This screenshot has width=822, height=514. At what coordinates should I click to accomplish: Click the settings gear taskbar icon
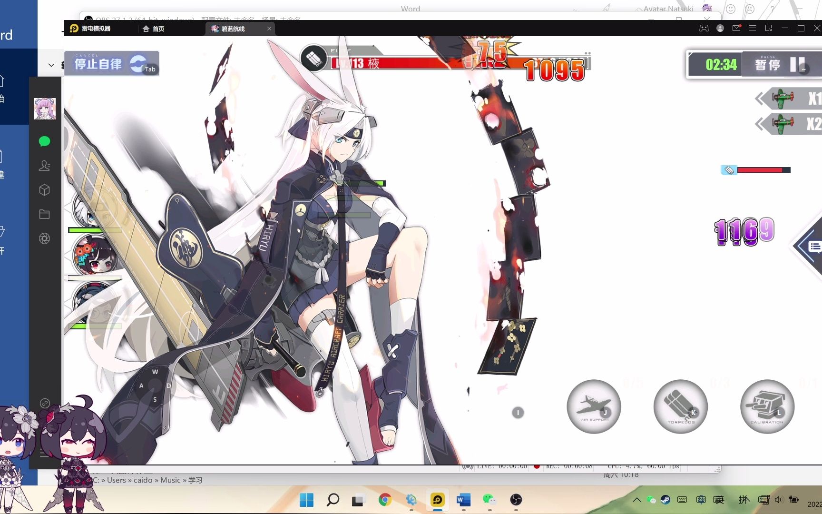tap(411, 500)
